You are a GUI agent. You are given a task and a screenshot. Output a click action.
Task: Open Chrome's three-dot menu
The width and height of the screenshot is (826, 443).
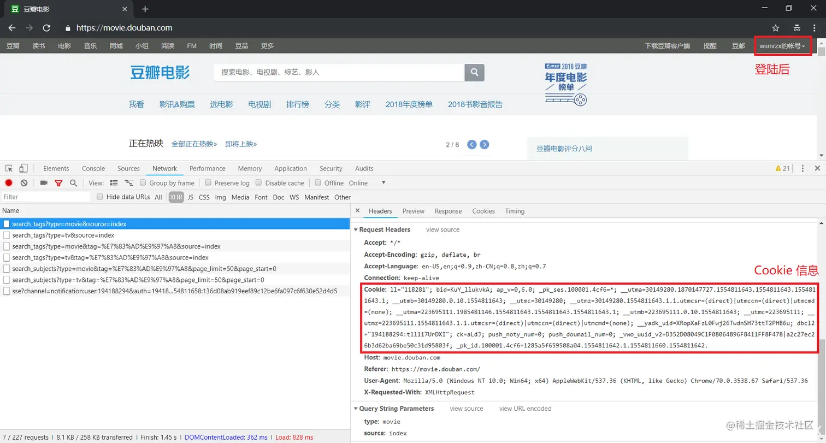pos(814,28)
